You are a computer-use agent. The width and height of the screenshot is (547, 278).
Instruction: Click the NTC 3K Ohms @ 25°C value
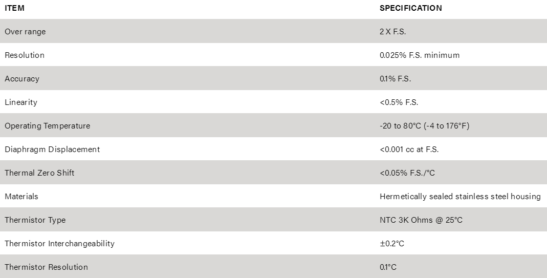tap(421, 220)
